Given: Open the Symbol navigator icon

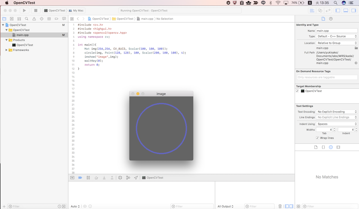Looking at the screenshot, I should [x=19, y=19].
